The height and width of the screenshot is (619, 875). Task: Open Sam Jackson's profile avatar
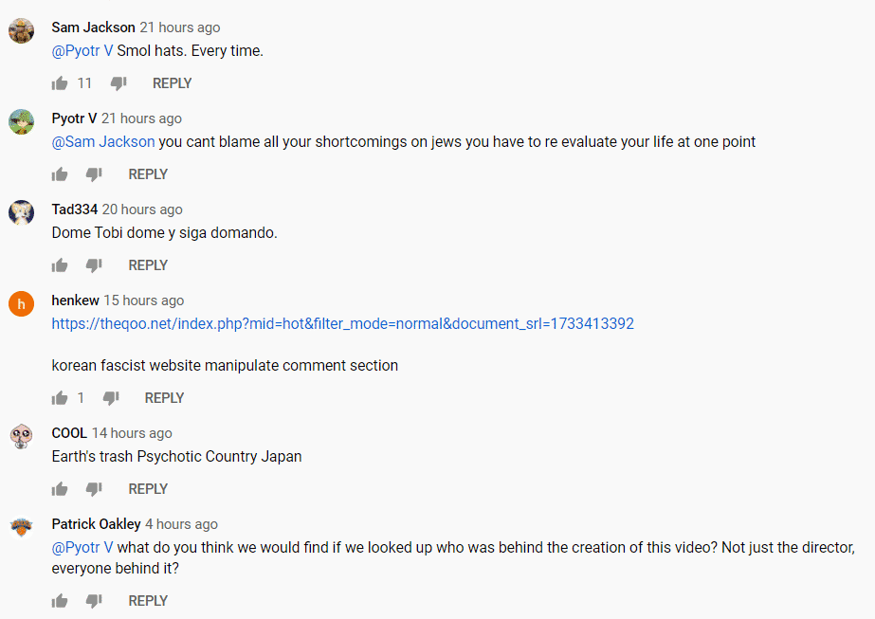pos(21,31)
